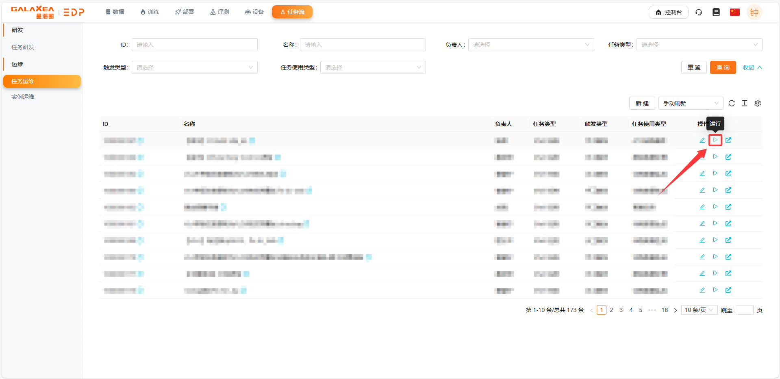Click the Chinese flag language icon
780x379 pixels.
click(734, 12)
